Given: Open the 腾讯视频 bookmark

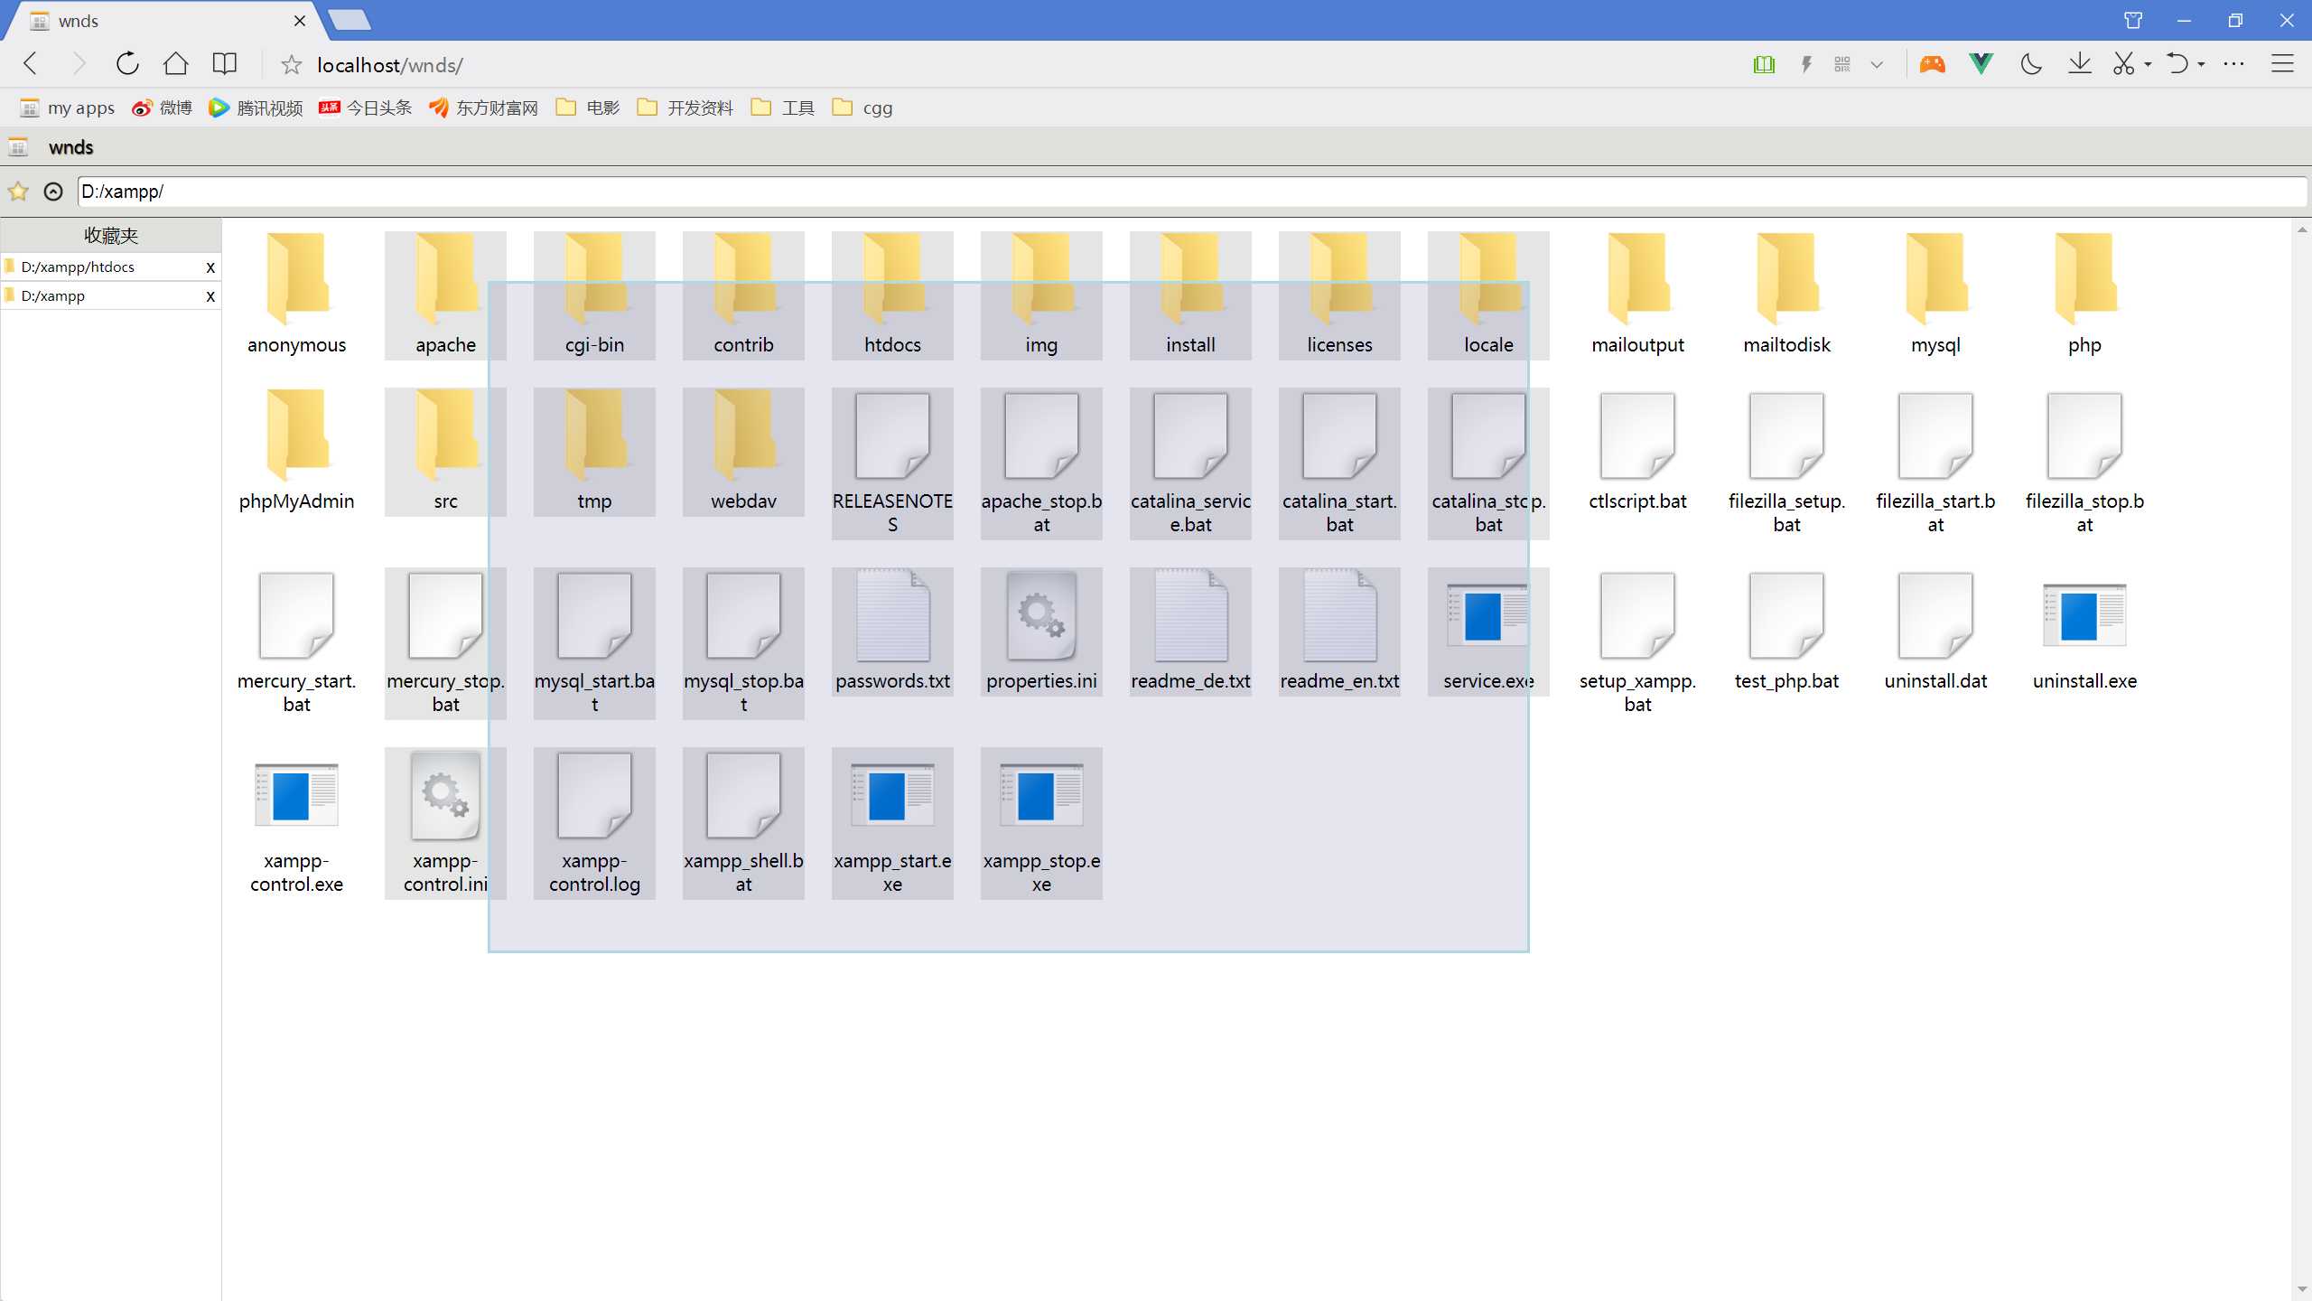Looking at the screenshot, I should point(256,108).
